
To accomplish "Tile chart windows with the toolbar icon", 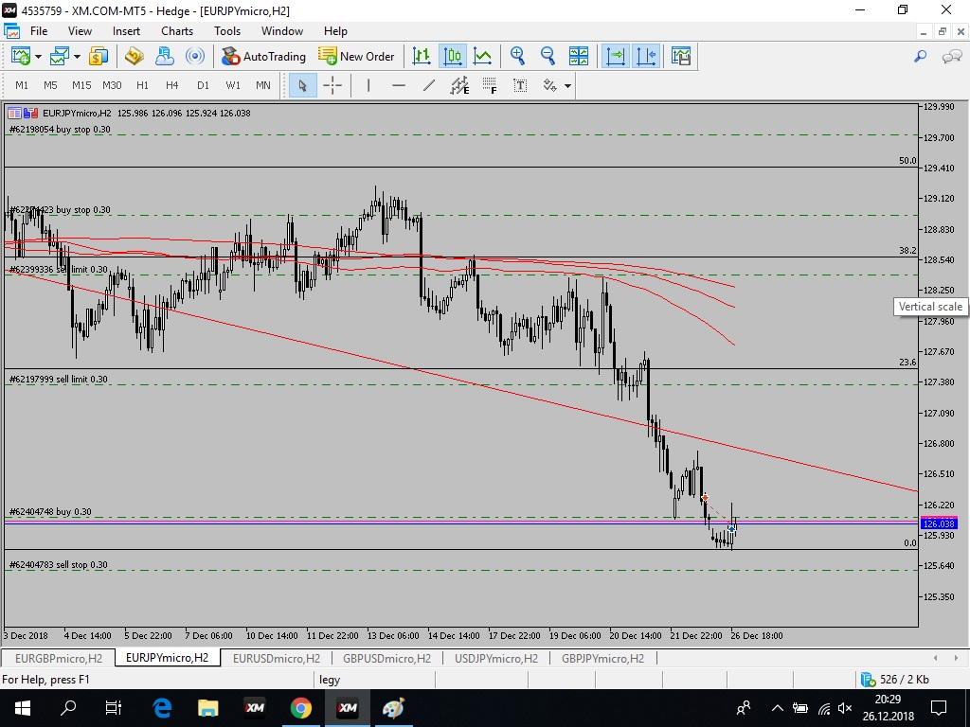I will (579, 57).
